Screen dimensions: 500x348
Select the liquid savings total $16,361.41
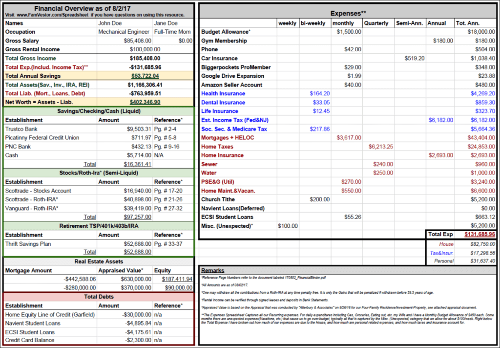pyautogui.click(x=137, y=164)
